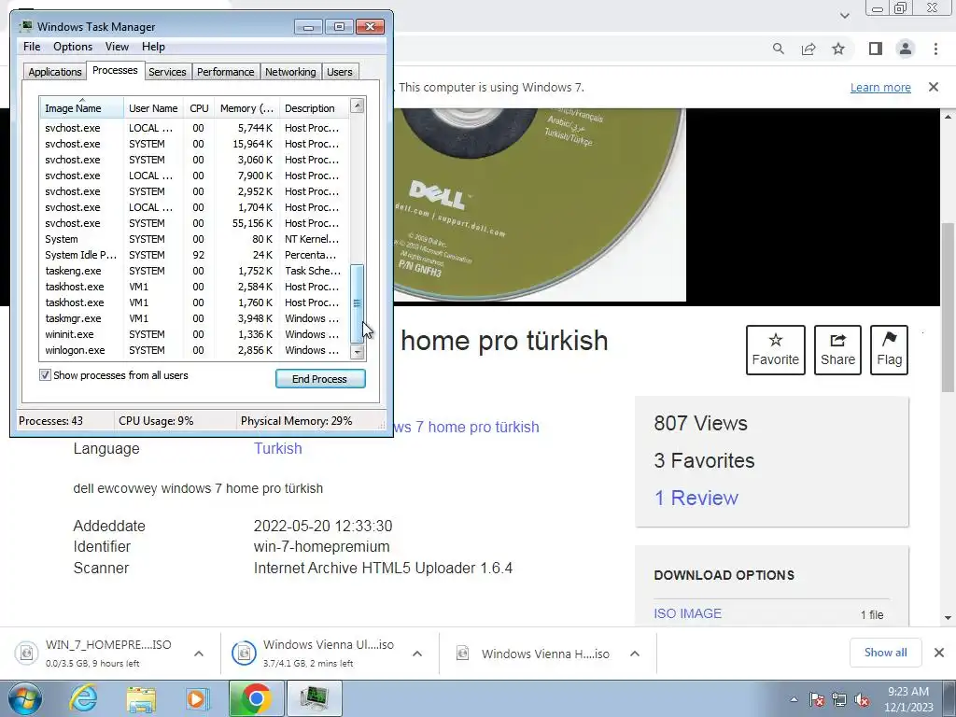Click process list scroll down arrow
Screen dimensions: 956x717
(358, 352)
